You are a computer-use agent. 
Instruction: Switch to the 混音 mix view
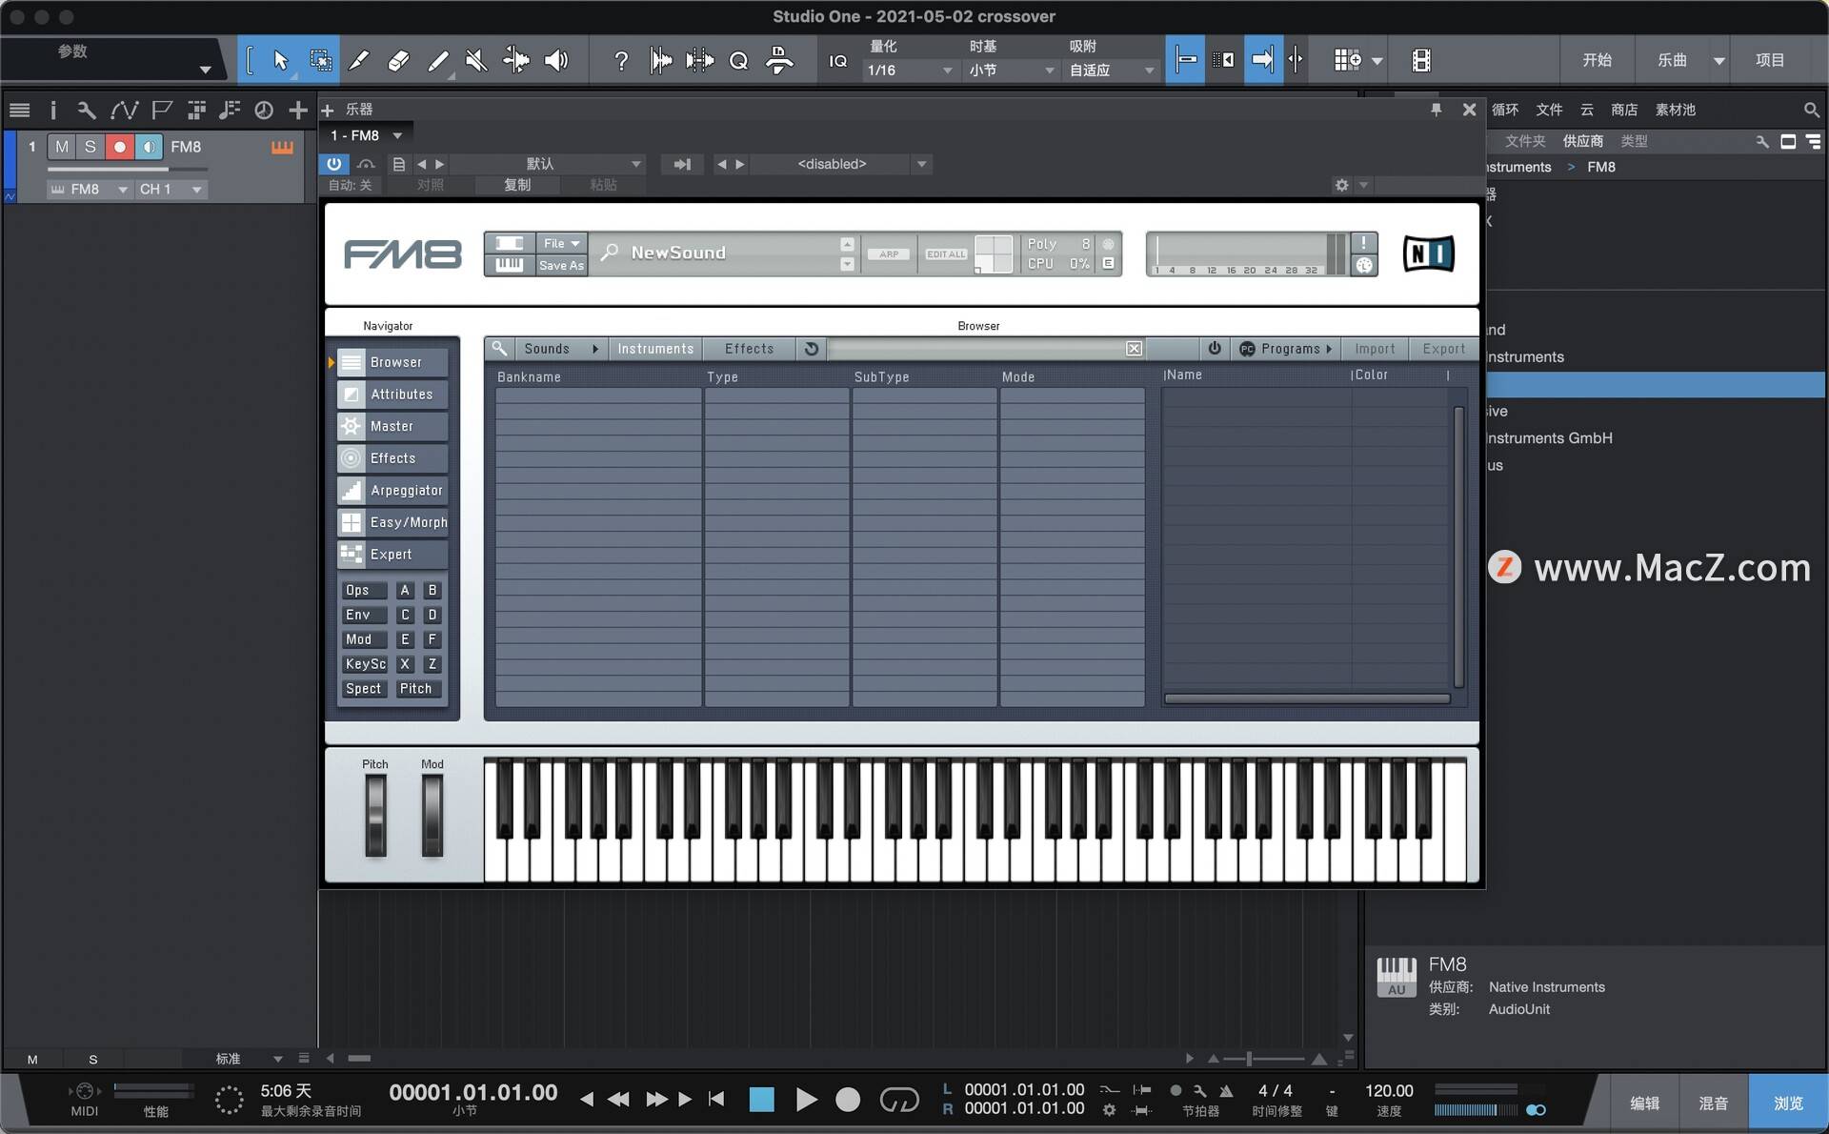1713,1103
